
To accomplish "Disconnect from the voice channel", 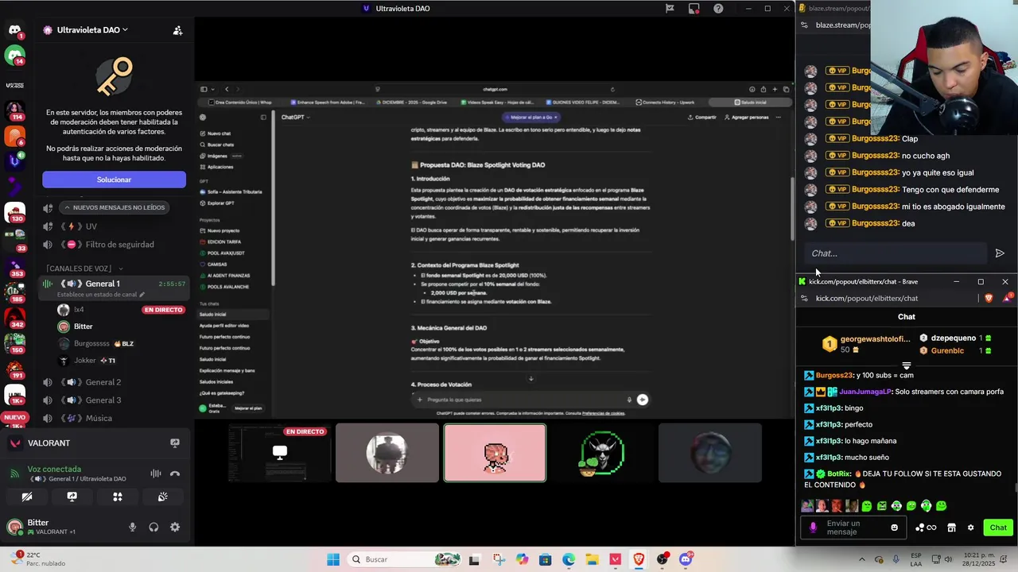I will point(175,473).
